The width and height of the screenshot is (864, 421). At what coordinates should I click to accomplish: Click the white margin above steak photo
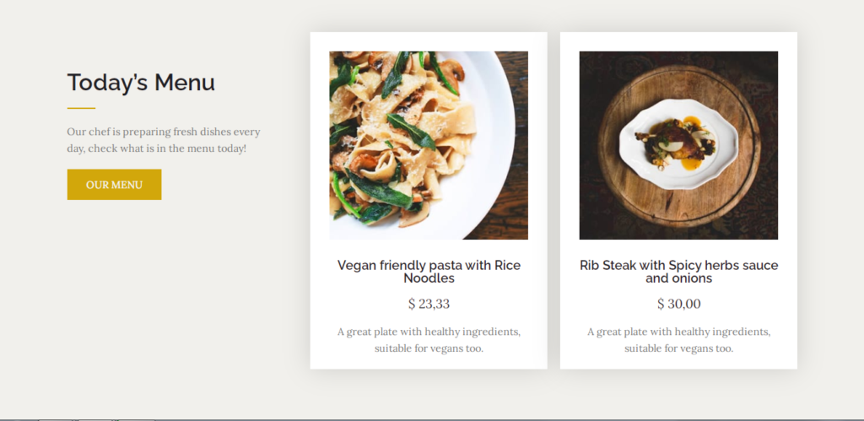[678, 41]
